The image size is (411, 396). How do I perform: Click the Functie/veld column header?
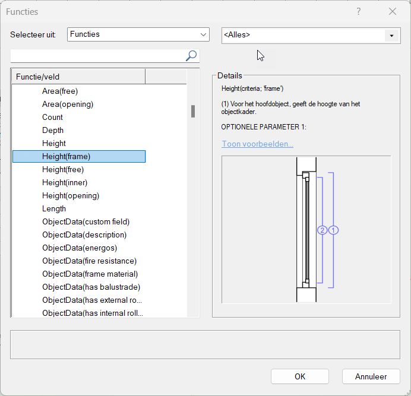[78, 77]
